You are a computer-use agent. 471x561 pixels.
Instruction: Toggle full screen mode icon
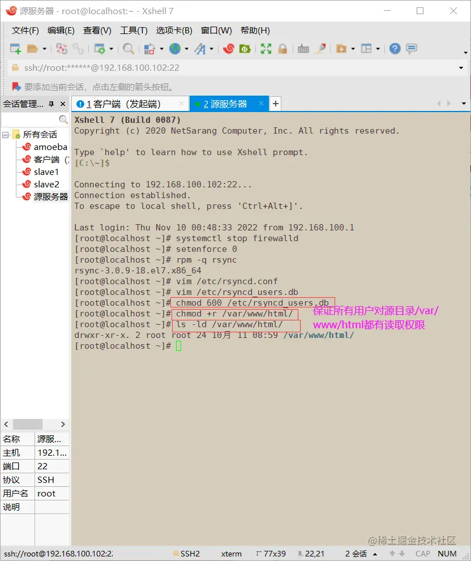(x=266, y=48)
